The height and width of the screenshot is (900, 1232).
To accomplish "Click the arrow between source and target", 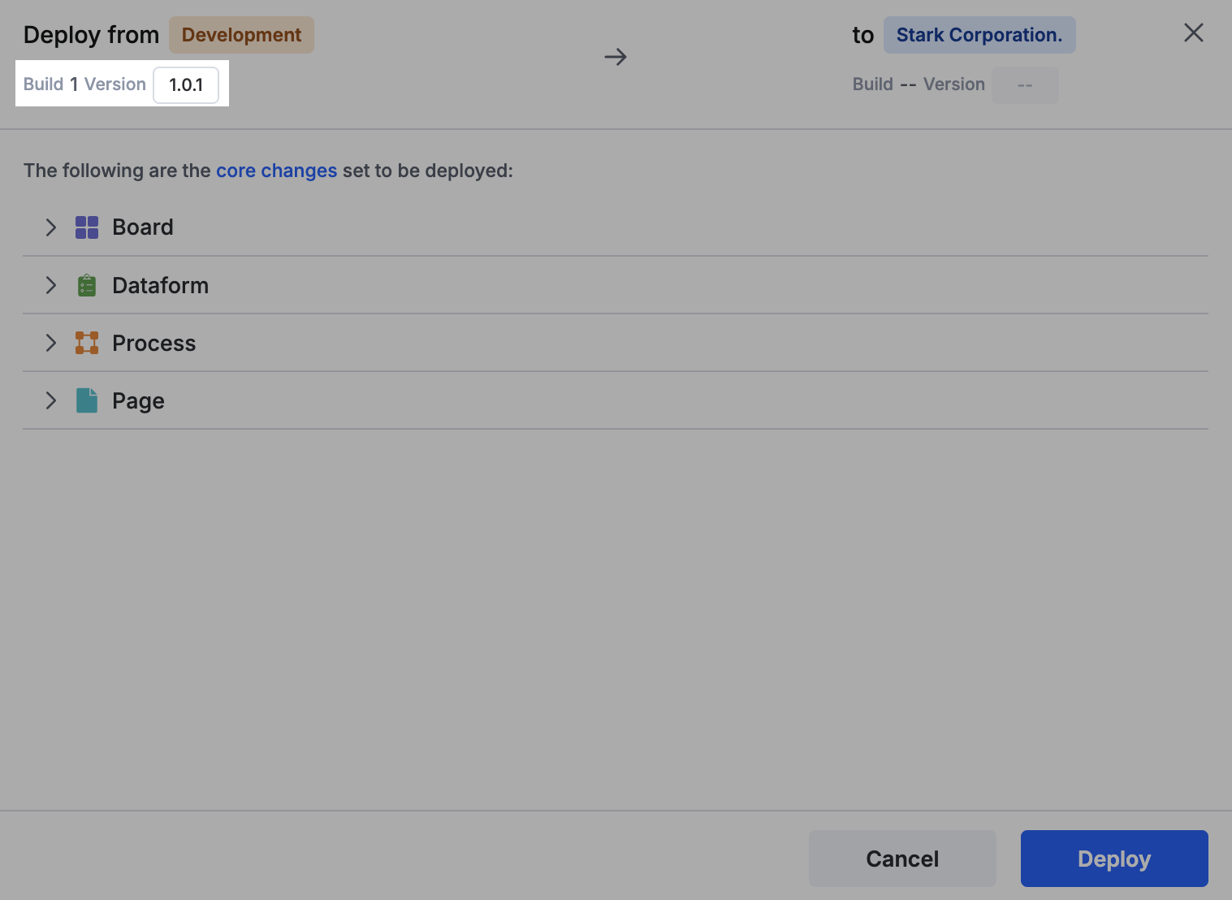I will coord(616,57).
